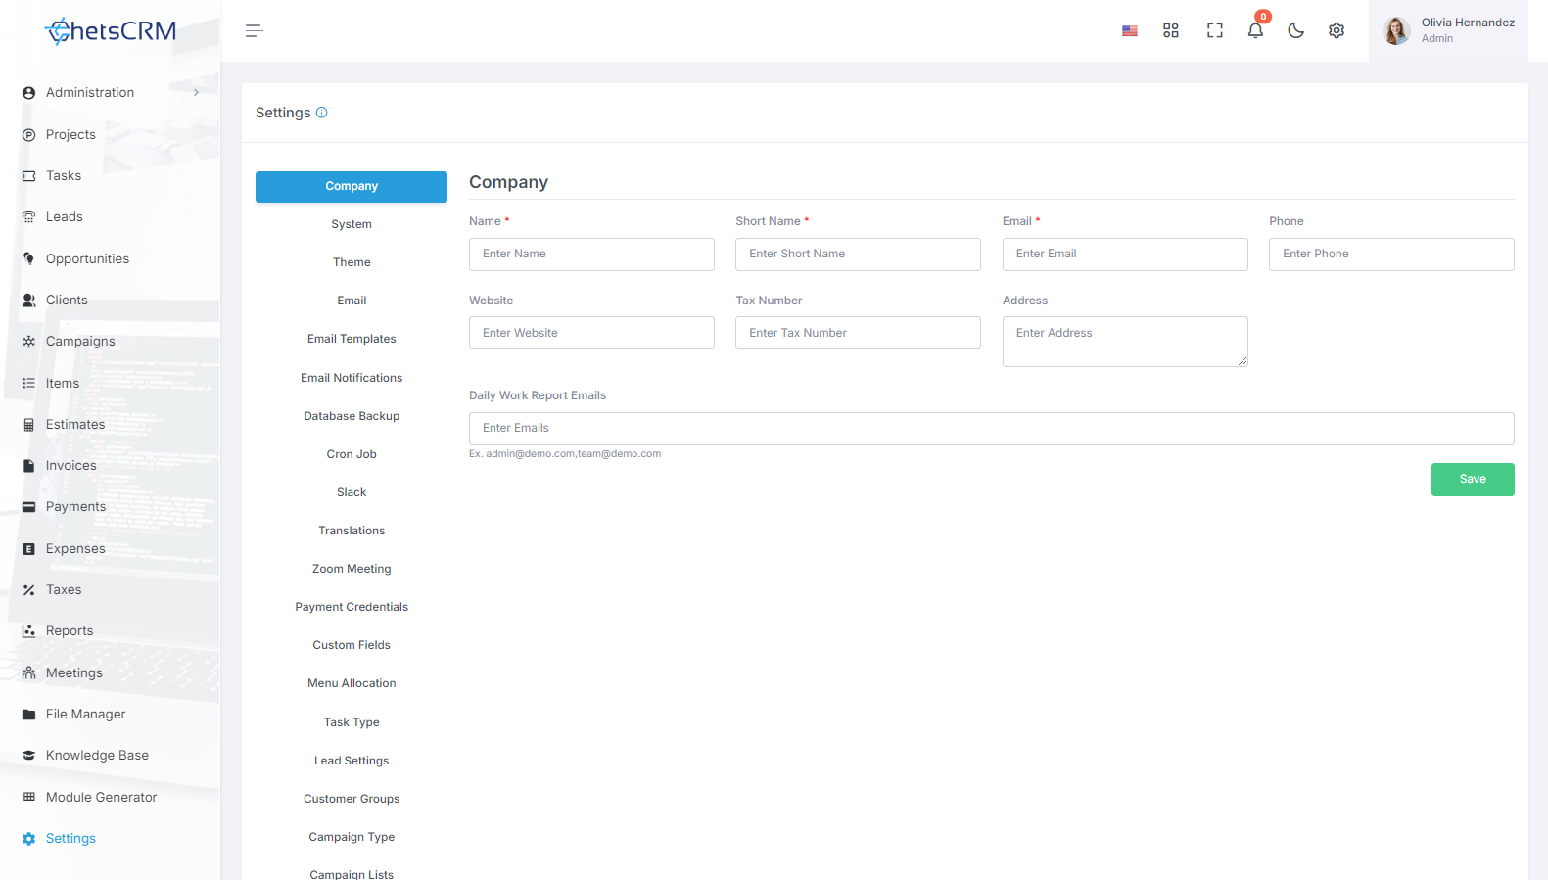
Task: Click the Administration sidebar icon
Action: pyautogui.click(x=28, y=93)
